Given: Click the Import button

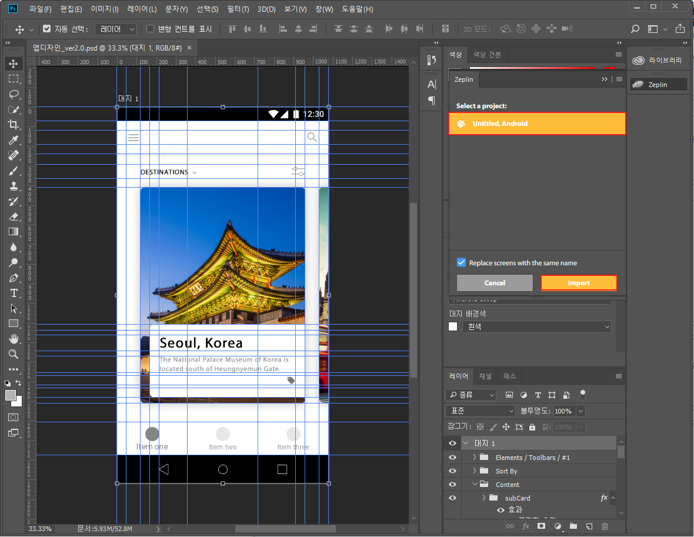Looking at the screenshot, I should pyautogui.click(x=579, y=283).
